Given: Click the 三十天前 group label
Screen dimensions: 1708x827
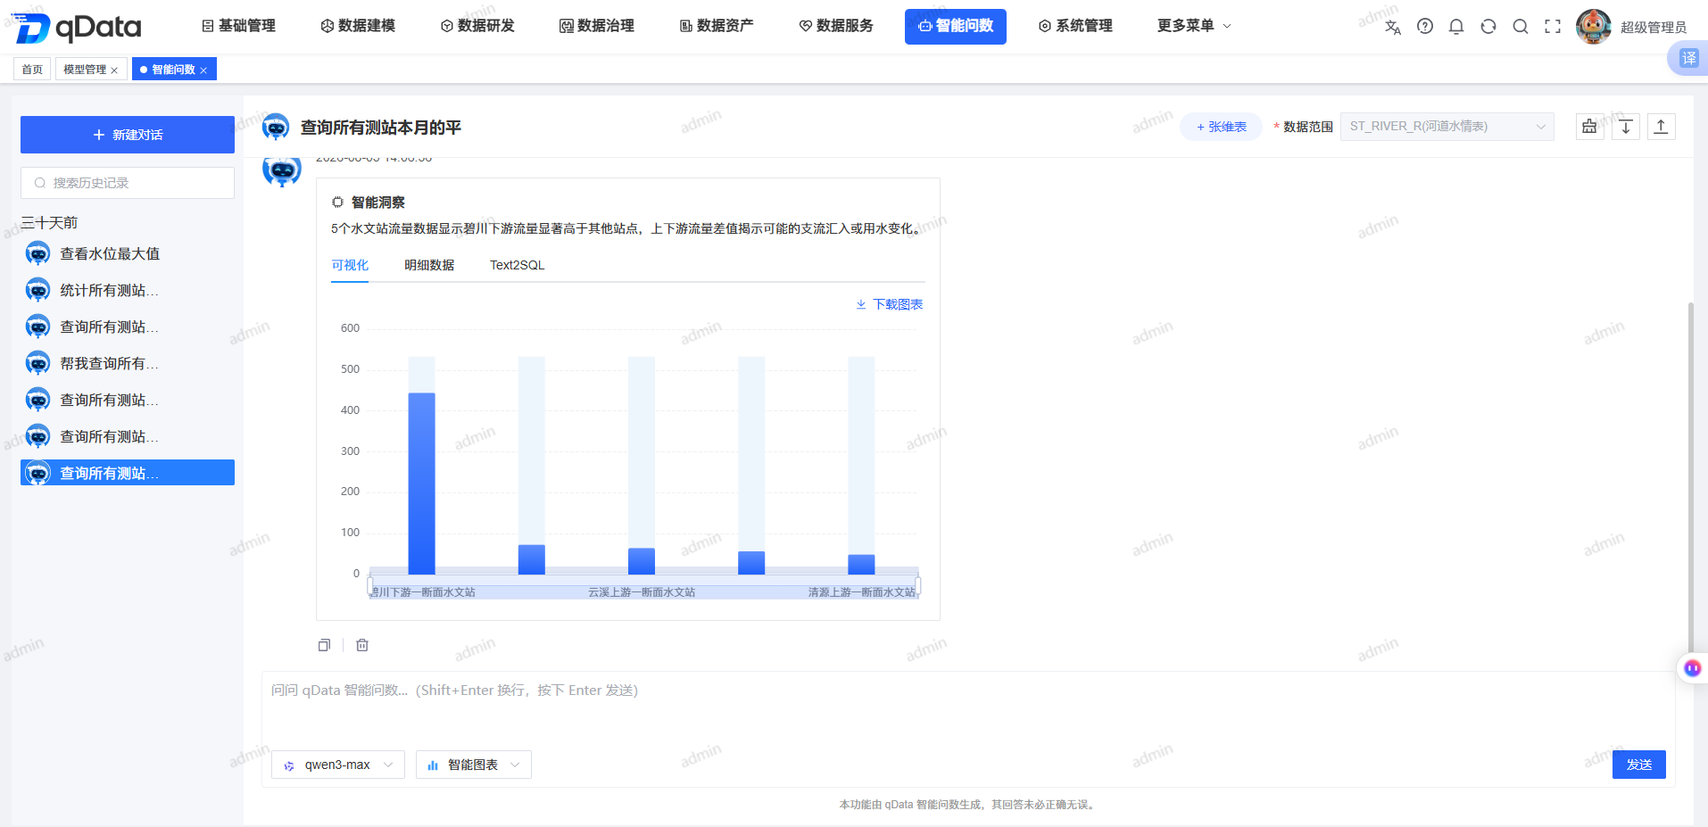Looking at the screenshot, I should [49, 222].
